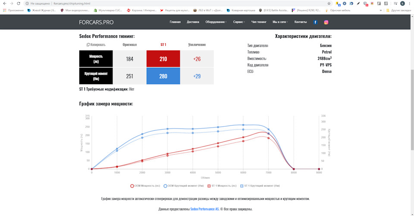Open the '[0.9.5] Battle Assista...' bookmark
The image size is (414, 216).
point(273,10)
